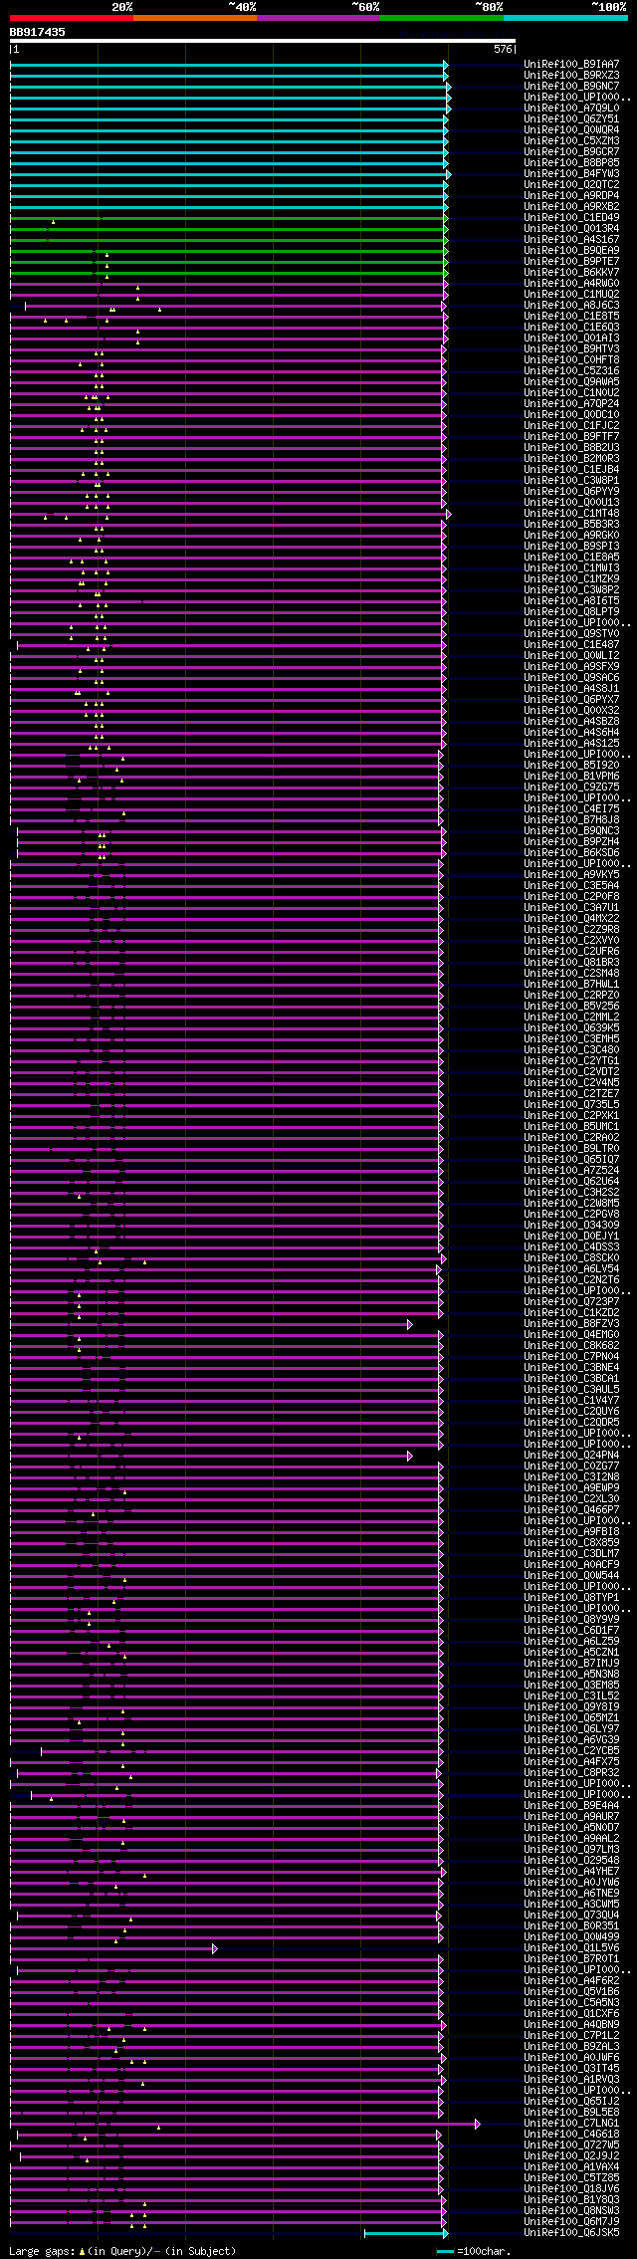Select the UniRef100_B9E4A4 label
Viewport: 637px width, 2259px height.
click(x=571, y=1805)
